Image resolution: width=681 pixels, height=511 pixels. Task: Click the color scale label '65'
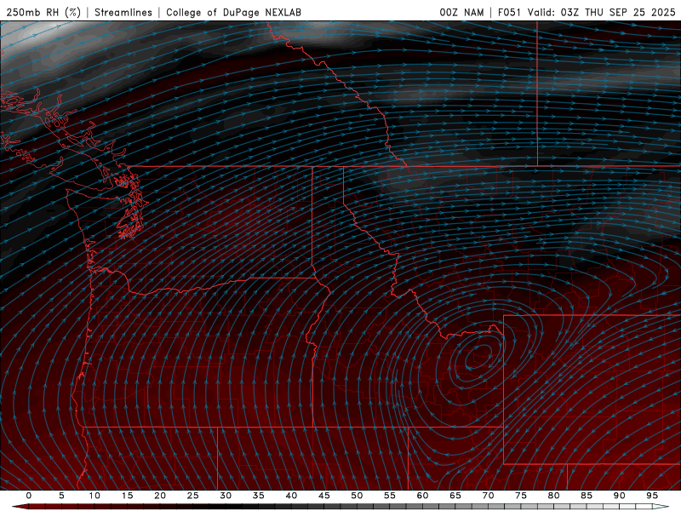pyautogui.click(x=455, y=496)
